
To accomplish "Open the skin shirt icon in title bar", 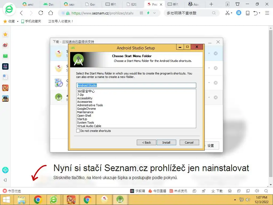I will 238,4.
